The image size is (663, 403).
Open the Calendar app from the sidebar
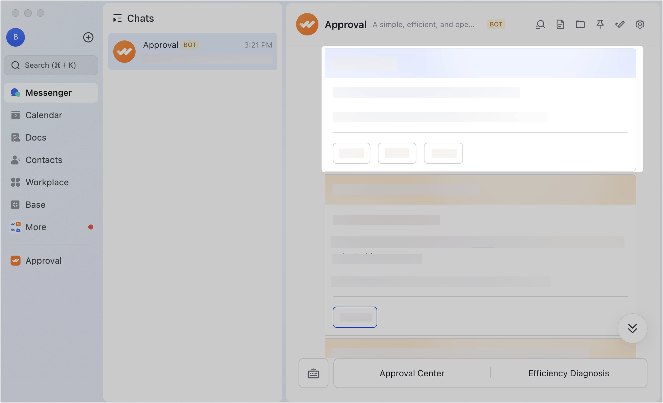pos(44,115)
